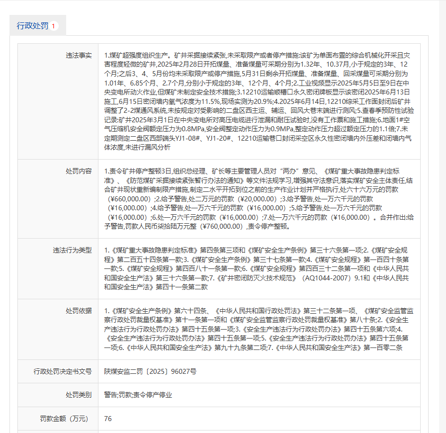Click the 违法事实 description paragraph
This screenshot has width=446, height=433.
[x=259, y=101]
